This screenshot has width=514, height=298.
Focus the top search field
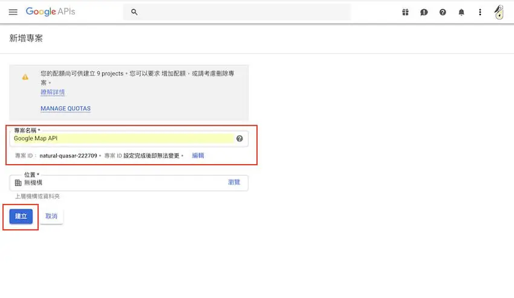236,12
